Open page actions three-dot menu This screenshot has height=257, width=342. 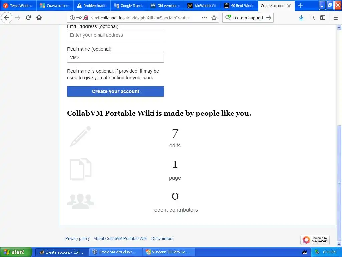pos(205,18)
